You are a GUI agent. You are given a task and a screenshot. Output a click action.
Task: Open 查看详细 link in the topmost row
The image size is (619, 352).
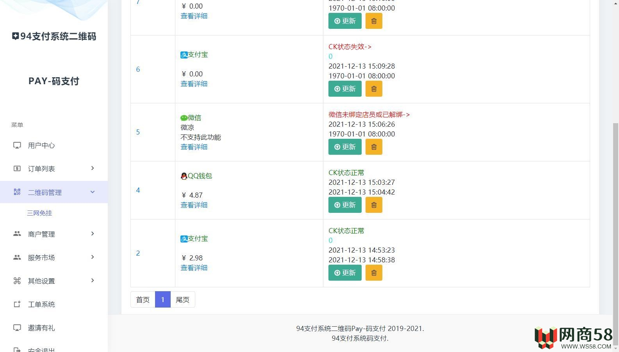click(194, 16)
